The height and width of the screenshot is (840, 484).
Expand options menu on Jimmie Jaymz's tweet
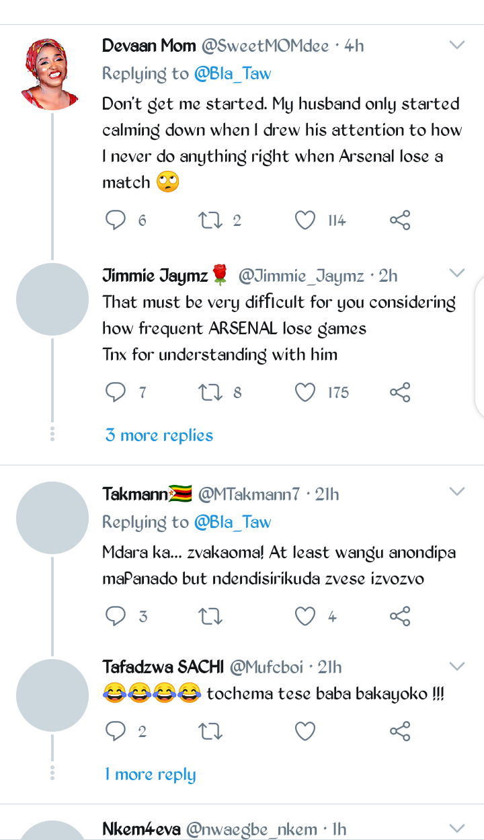tap(457, 272)
